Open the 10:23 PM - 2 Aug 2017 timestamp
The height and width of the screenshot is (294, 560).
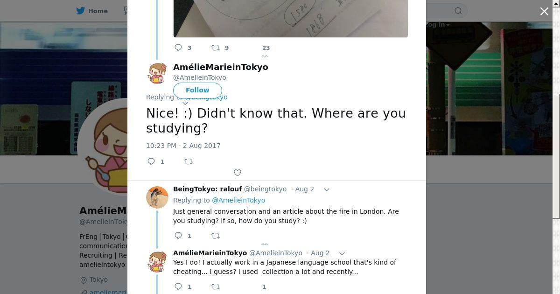click(183, 146)
